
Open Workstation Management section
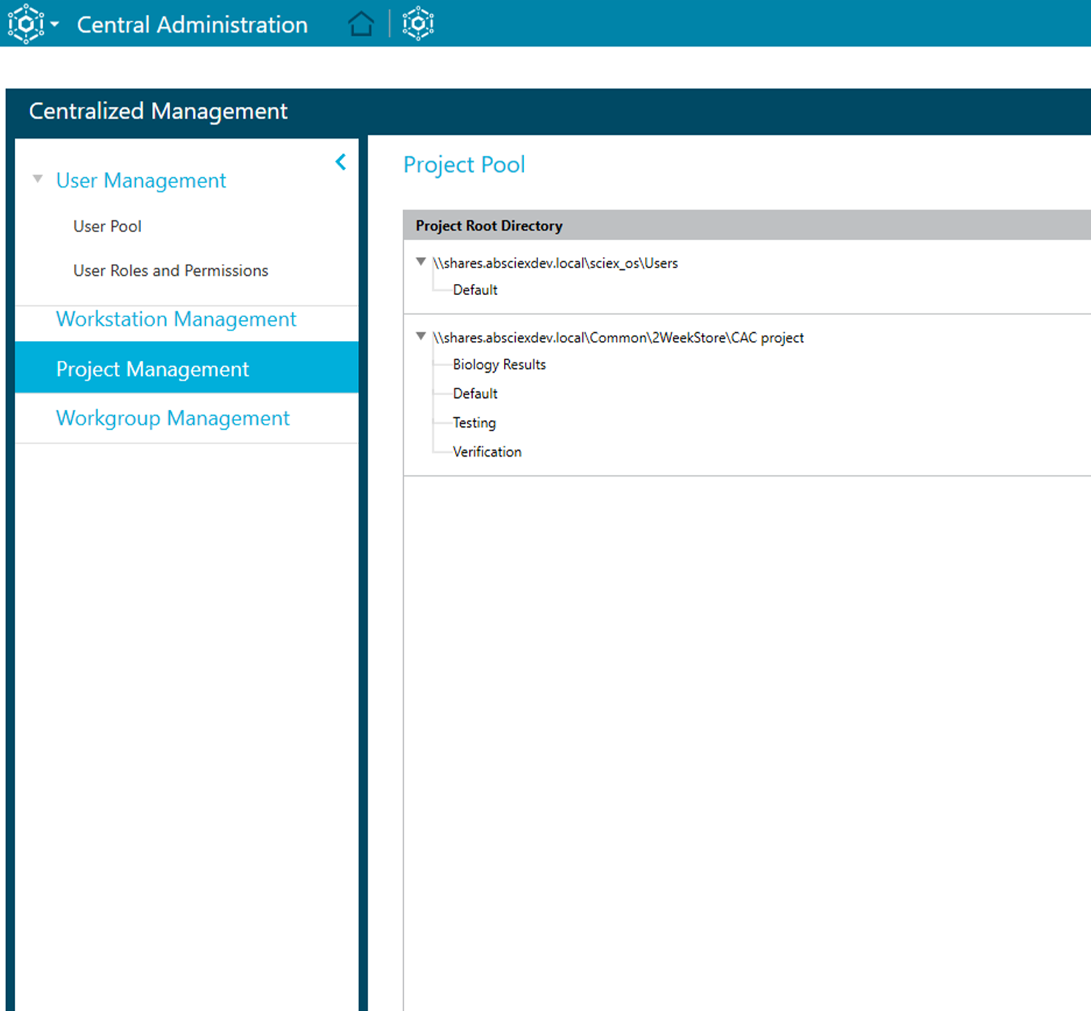[x=176, y=319]
